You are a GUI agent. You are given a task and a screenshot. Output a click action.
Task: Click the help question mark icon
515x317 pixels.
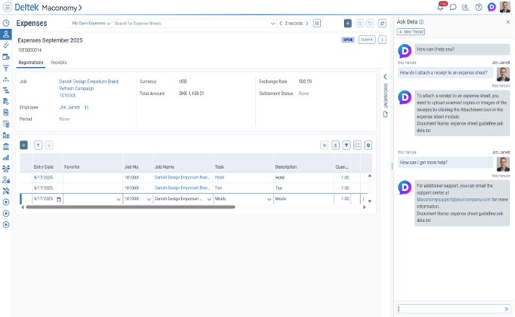[x=478, y=8]
